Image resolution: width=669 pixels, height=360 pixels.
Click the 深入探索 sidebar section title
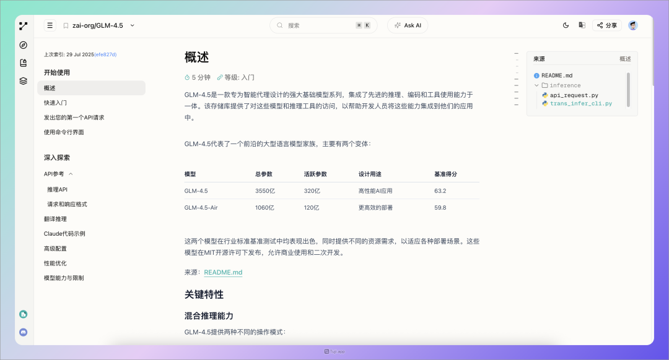click(x=57, y=158)
